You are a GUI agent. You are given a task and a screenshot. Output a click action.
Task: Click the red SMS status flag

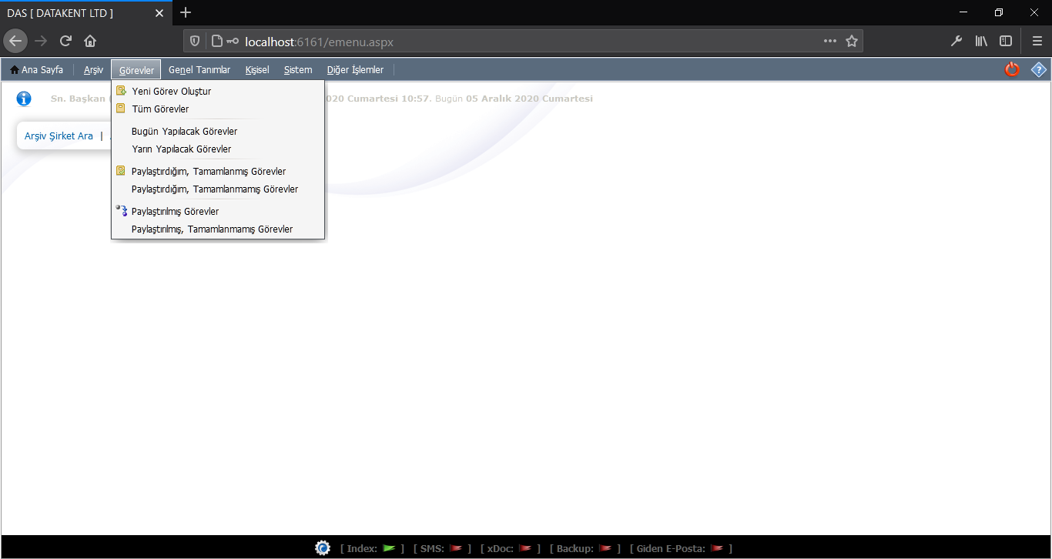456,548
